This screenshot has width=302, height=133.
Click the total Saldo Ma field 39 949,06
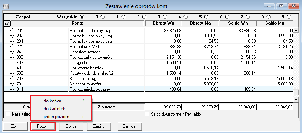(275, 107)
